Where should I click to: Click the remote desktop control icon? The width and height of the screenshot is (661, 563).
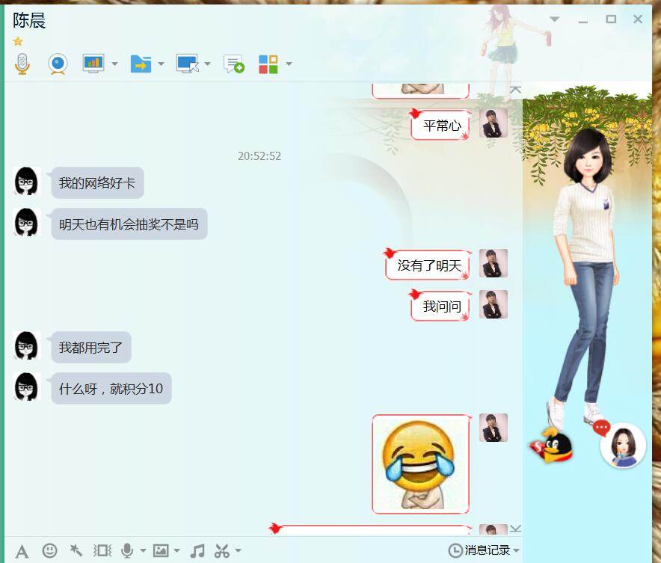pos(187,64)
